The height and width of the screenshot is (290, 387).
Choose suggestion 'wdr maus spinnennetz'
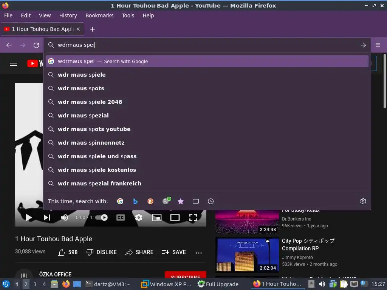click(207, 142)
